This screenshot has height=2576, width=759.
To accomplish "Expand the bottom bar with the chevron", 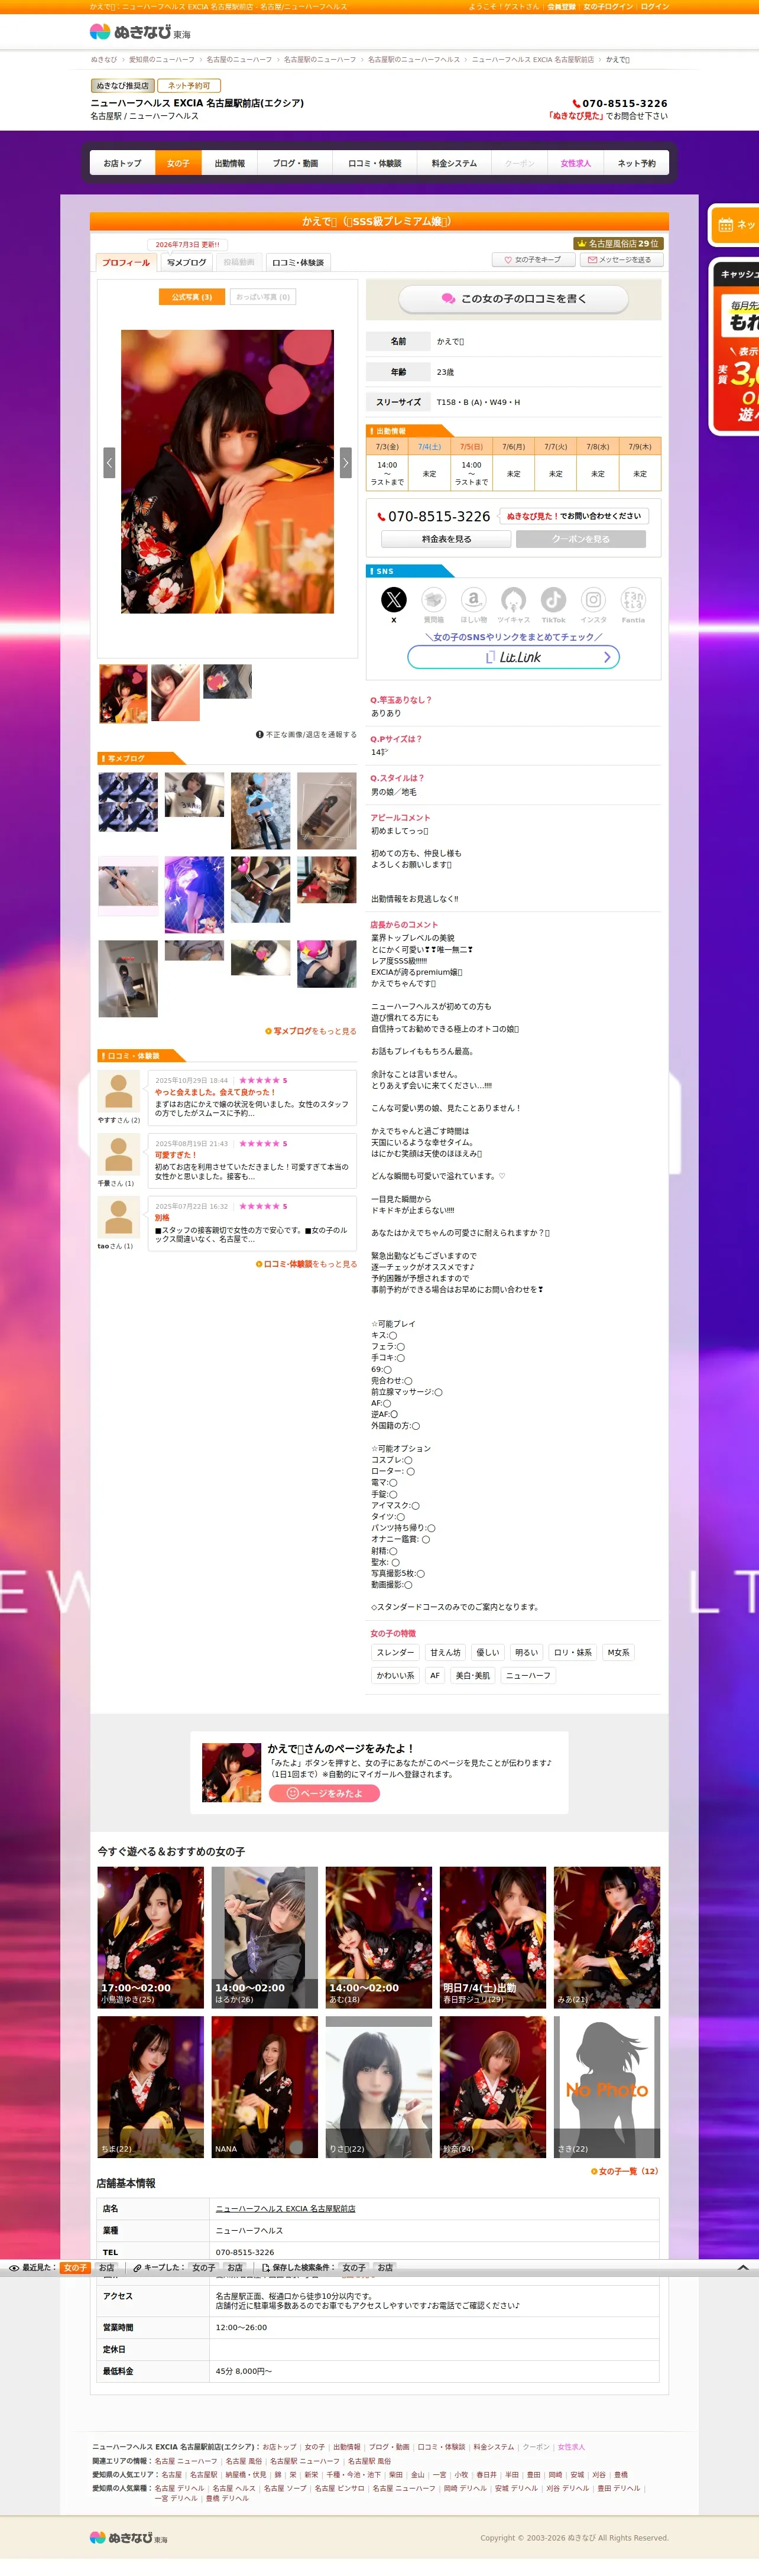I will click(743, 2267).
